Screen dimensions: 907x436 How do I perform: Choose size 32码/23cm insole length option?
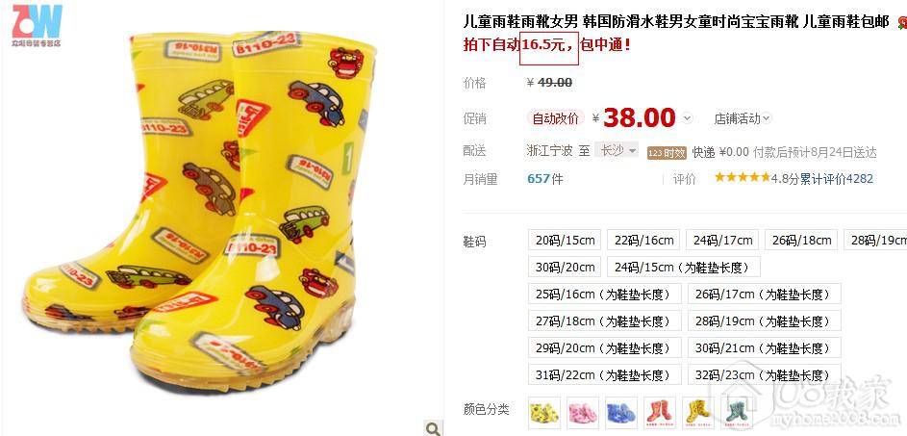click(764, 374)
